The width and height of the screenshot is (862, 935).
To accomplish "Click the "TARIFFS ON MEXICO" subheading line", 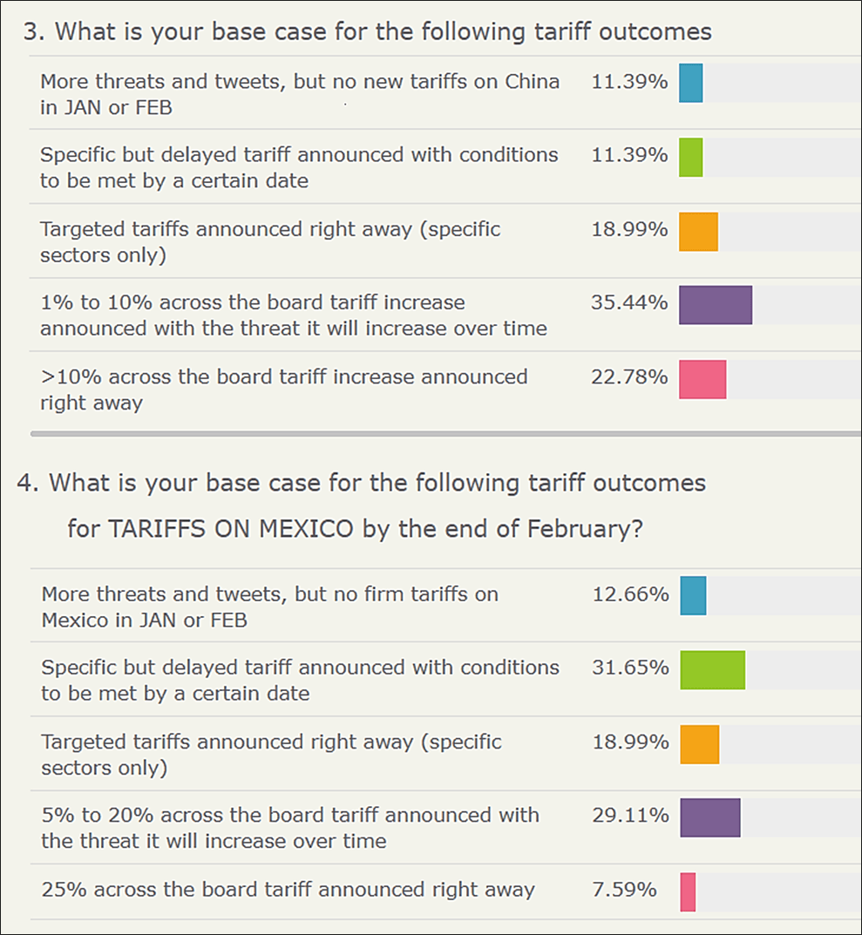I will (355, 529).
